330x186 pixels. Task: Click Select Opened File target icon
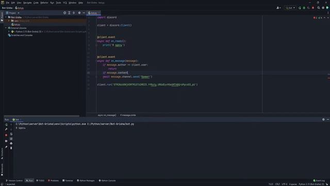tap(64, 13)
